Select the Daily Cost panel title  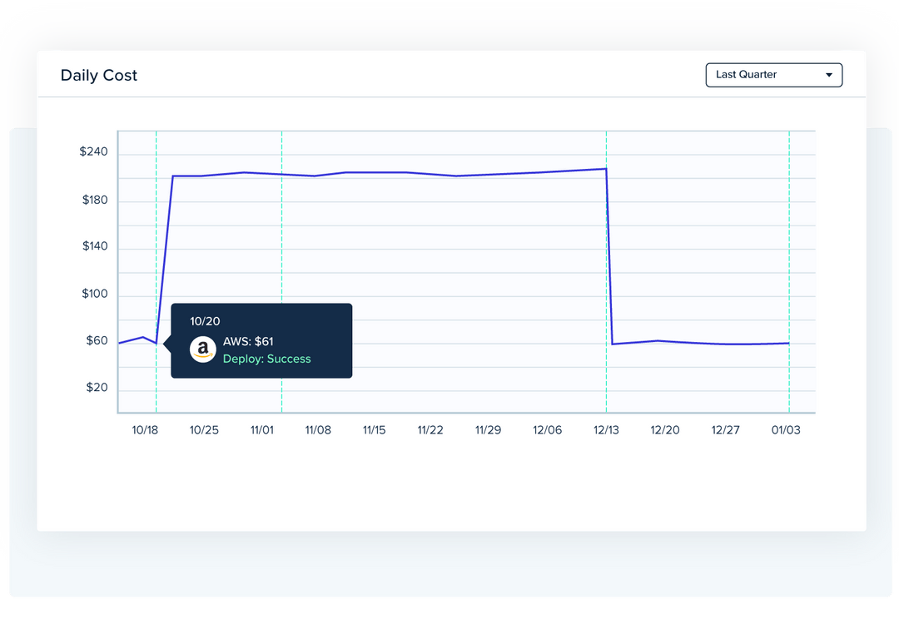point(98,75)
